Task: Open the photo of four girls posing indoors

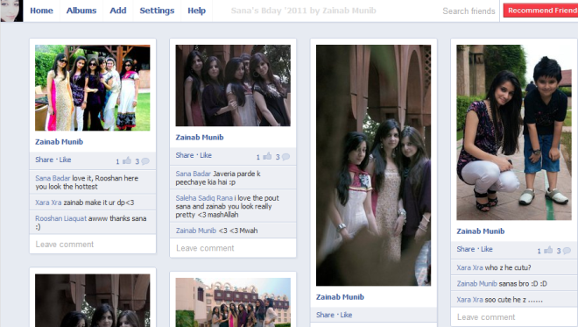Action: pos(233,86)
